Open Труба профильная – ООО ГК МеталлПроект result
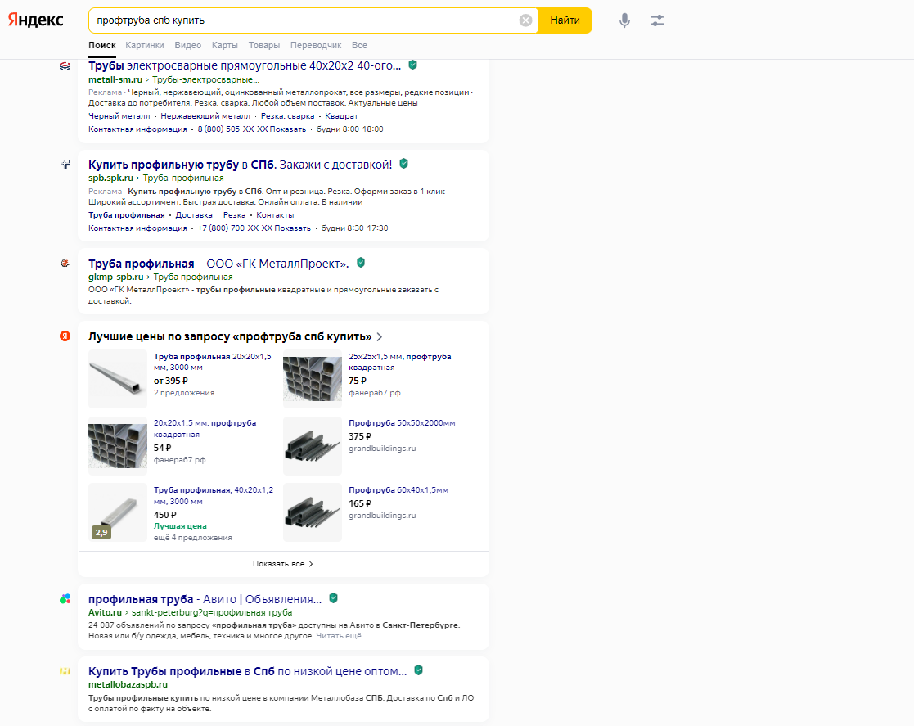The image size is (914, 726). [218, 264]
